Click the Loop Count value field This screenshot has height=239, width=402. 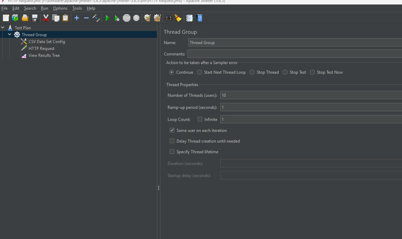311,119
